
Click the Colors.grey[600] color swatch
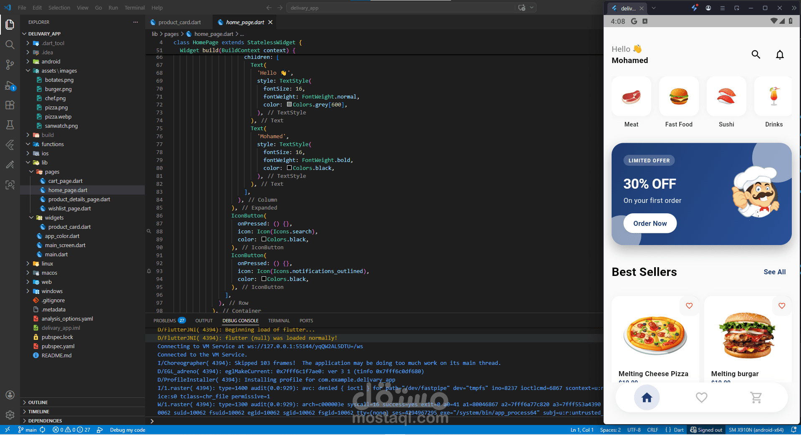[289, 104]
